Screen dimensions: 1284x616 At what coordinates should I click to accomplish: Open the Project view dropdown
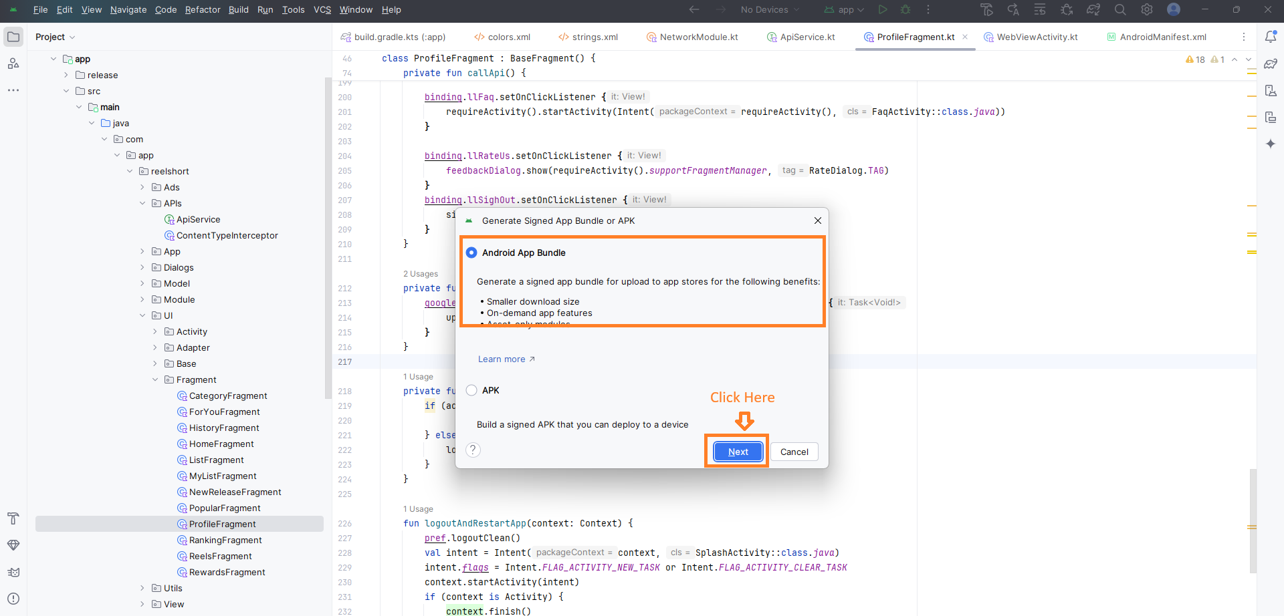[x=55, y=37]
